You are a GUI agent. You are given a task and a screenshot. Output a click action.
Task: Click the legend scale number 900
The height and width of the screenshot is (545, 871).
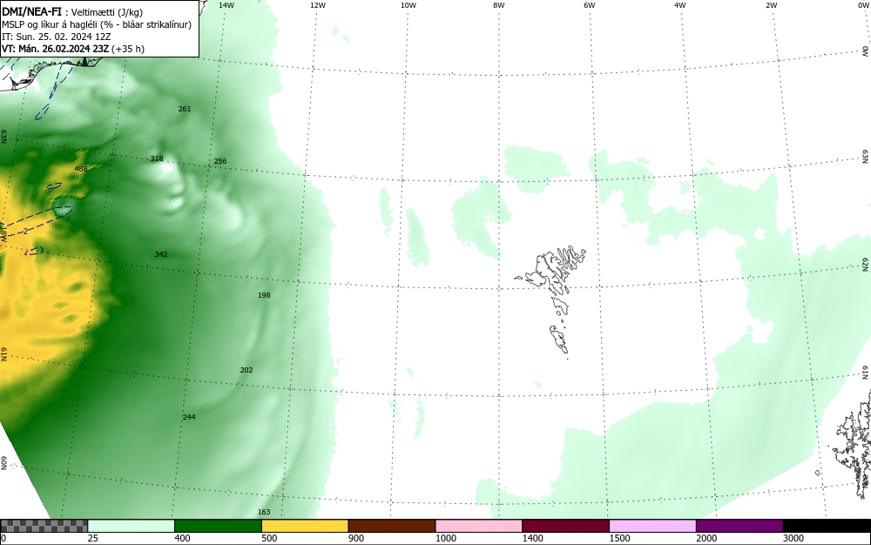356,538
